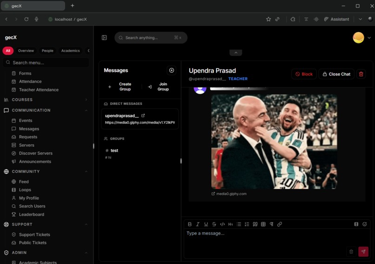Image resolution: width=375 pixels, height=264 pixels.
Task: Focus the Search menu field
Action: tap(46, 63)
